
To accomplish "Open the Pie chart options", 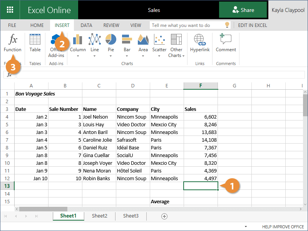I will (111, 43).
